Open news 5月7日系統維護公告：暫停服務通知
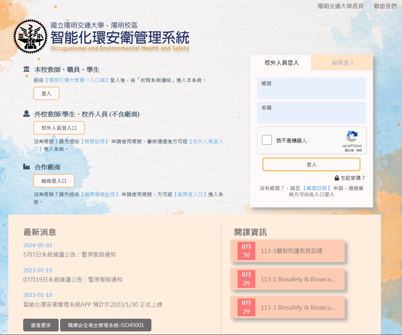Screen dimensions: 402x335 pos(70,255)
